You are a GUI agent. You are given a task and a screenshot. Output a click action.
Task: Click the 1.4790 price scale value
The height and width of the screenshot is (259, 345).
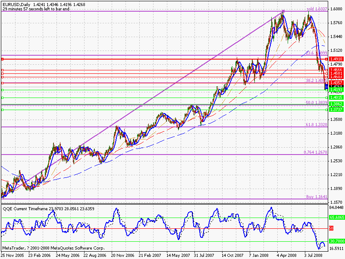click(336, 64)
